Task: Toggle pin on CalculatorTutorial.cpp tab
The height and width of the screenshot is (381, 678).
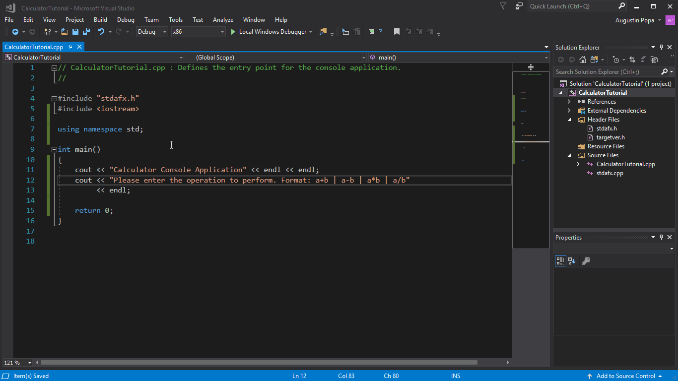Action: coord(70,47)
